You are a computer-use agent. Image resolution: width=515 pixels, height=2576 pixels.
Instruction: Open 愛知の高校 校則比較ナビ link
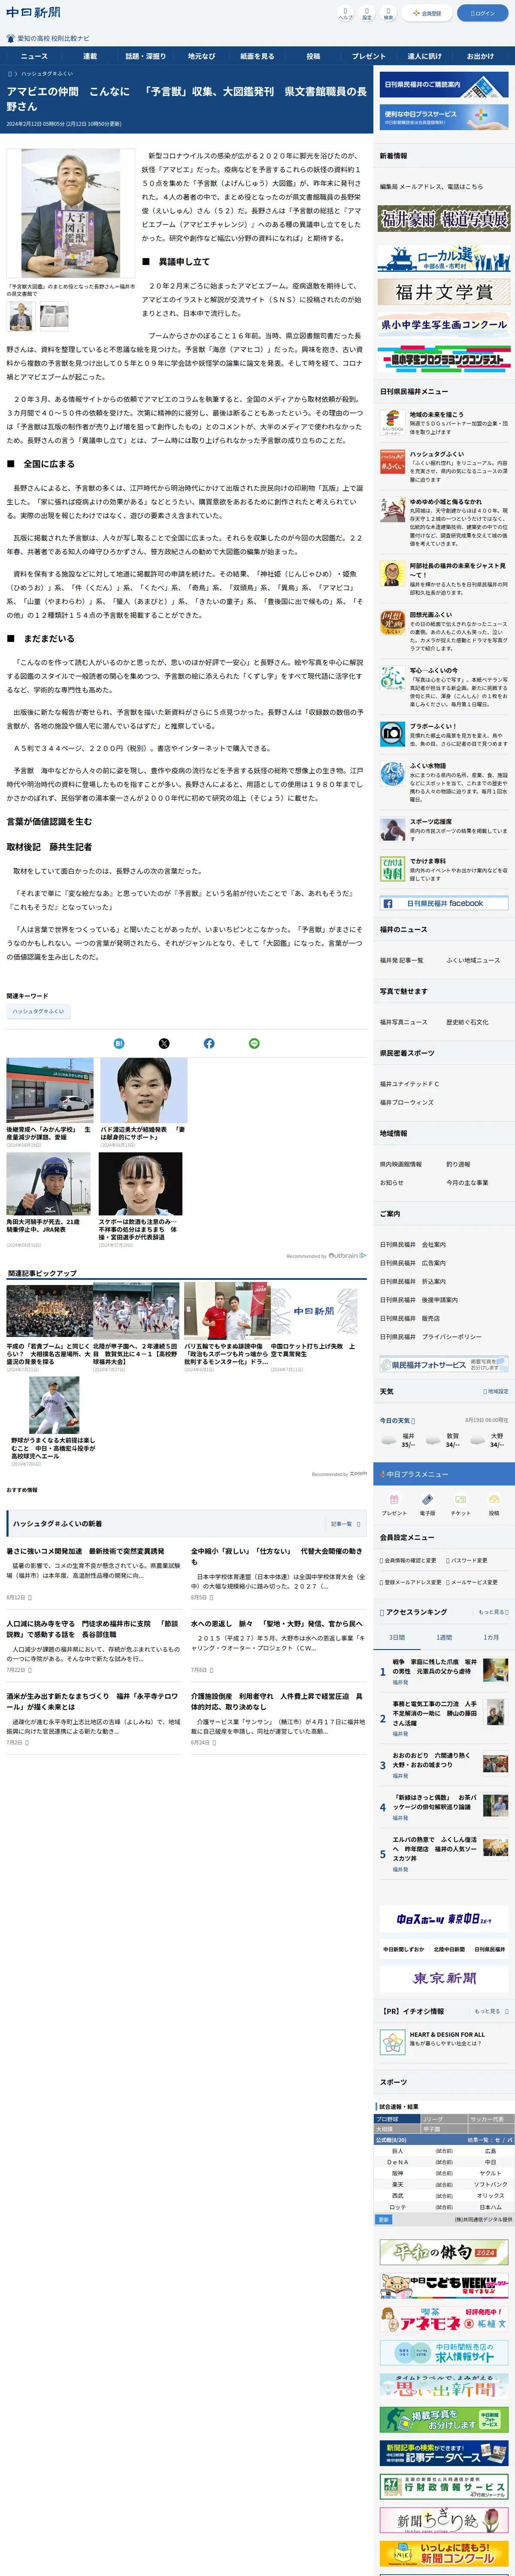(48, 38)
